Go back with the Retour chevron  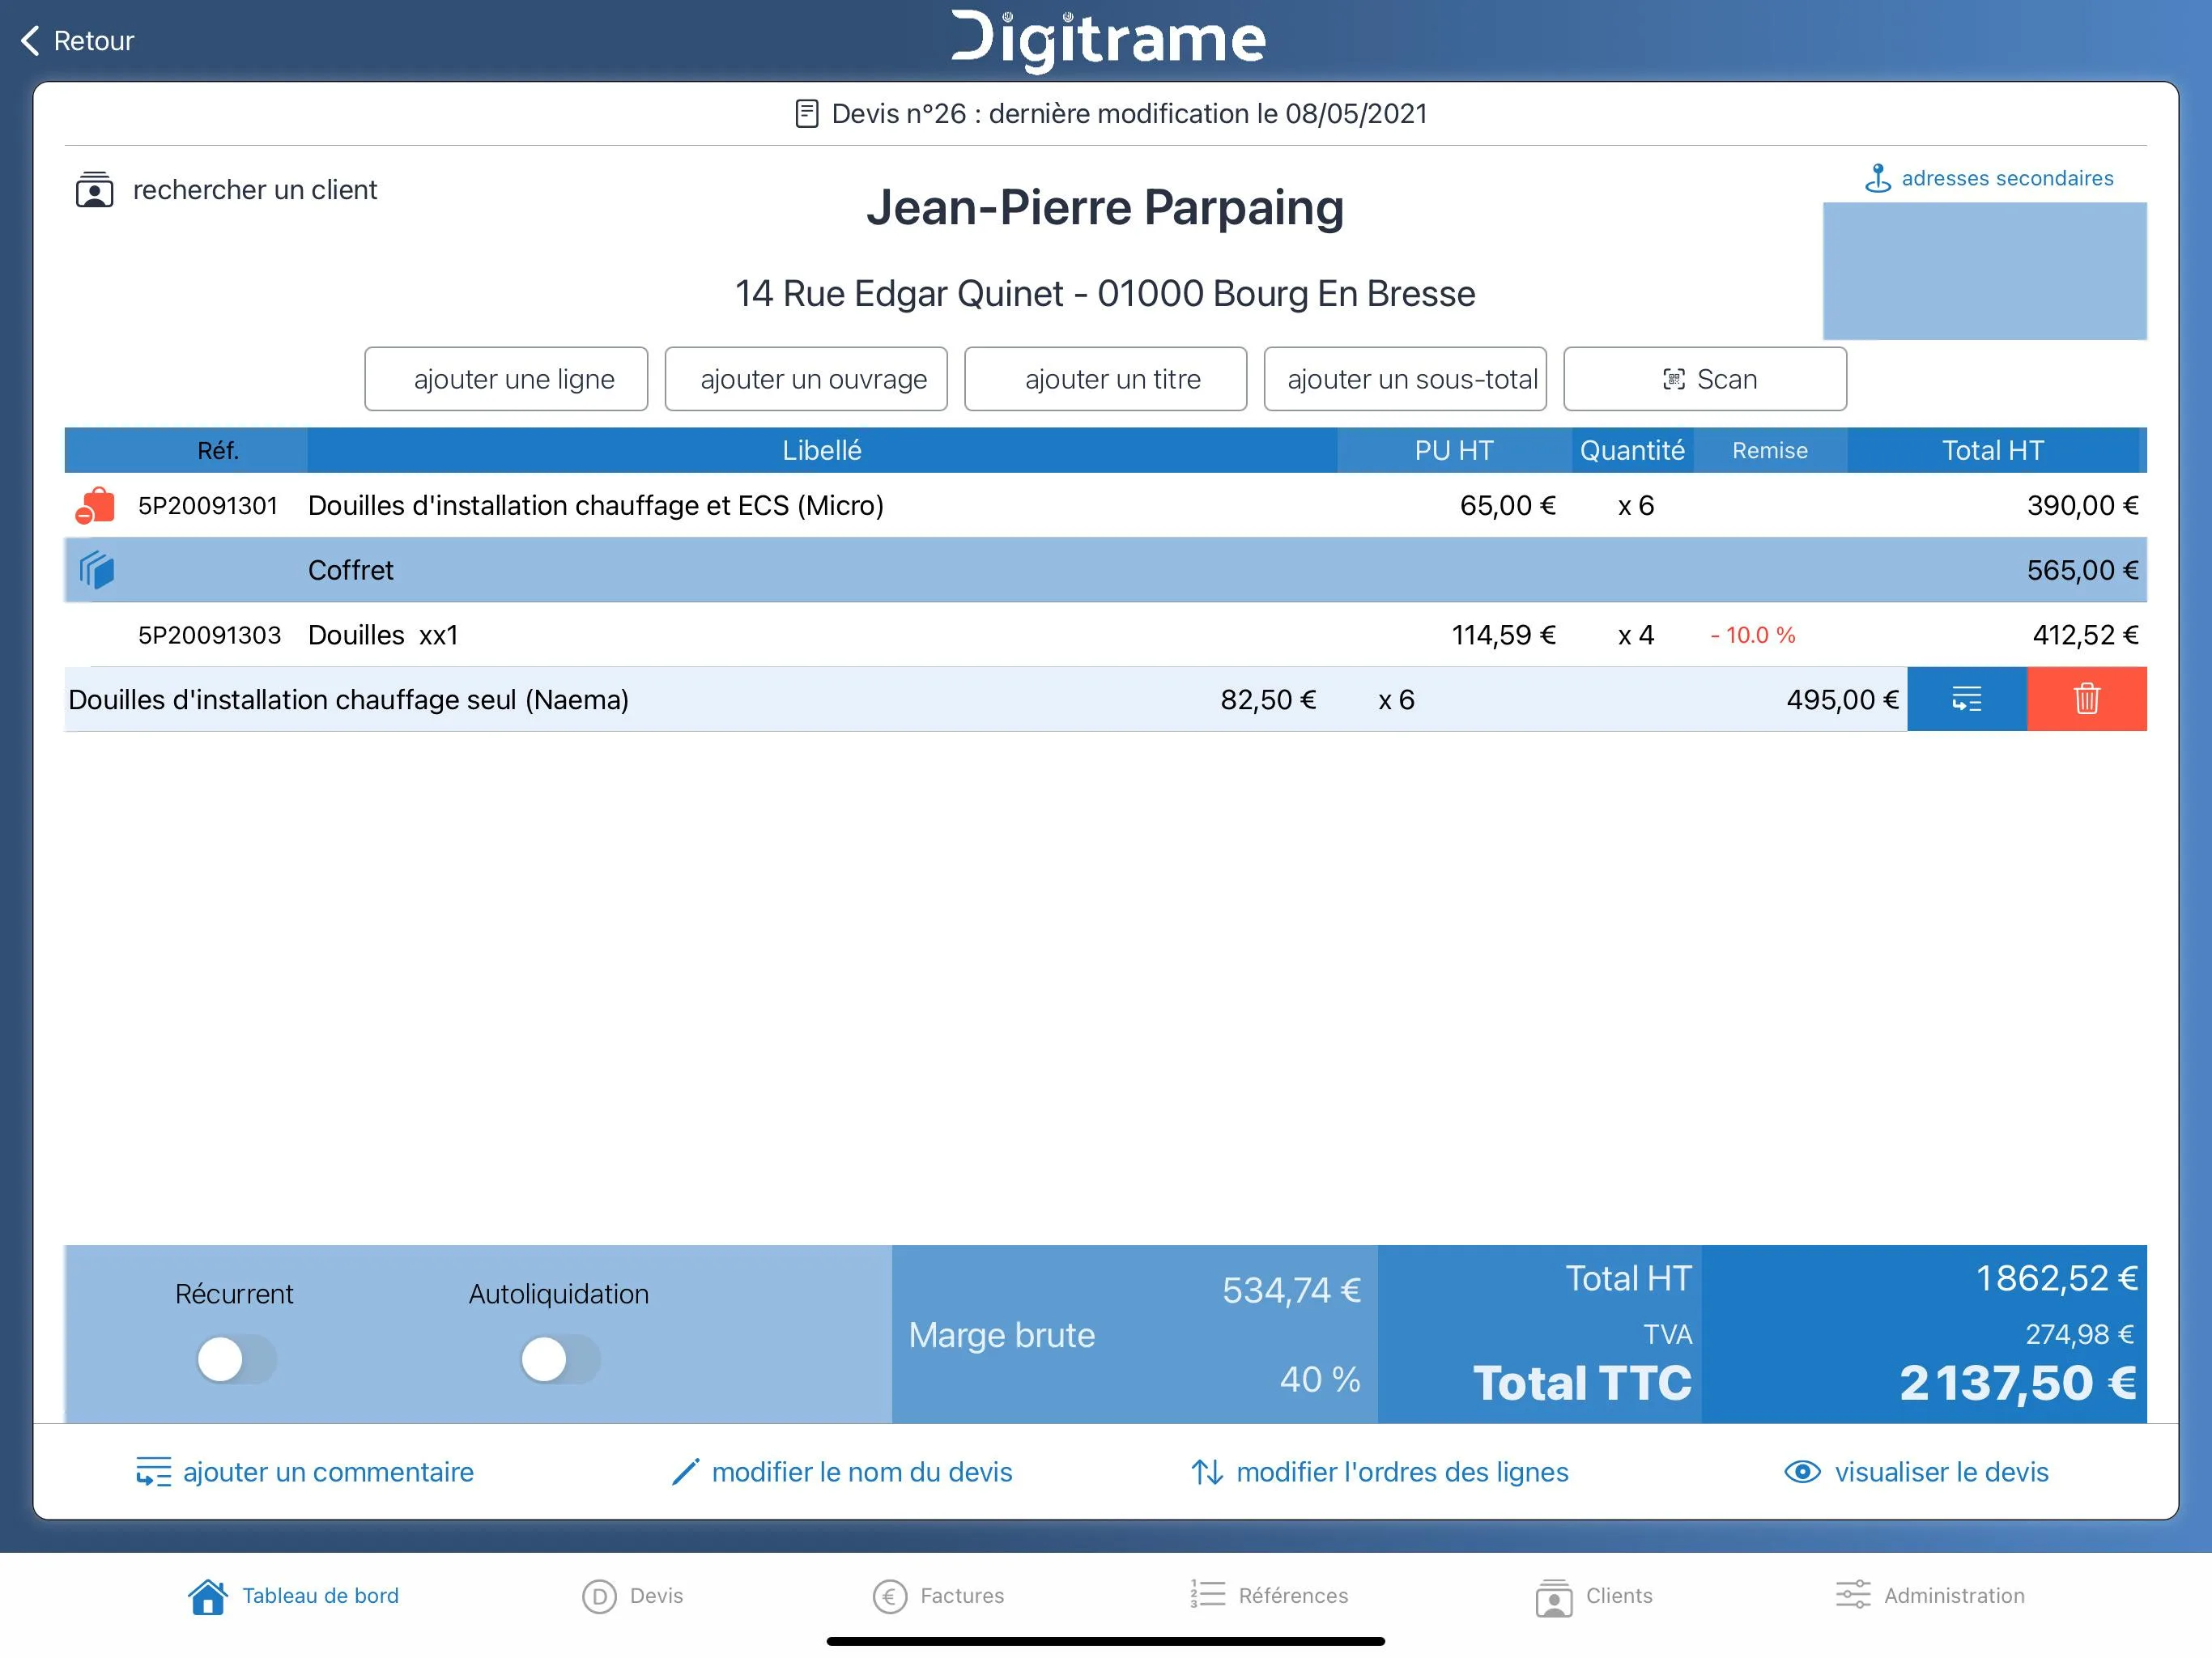[x=31, y=41]
